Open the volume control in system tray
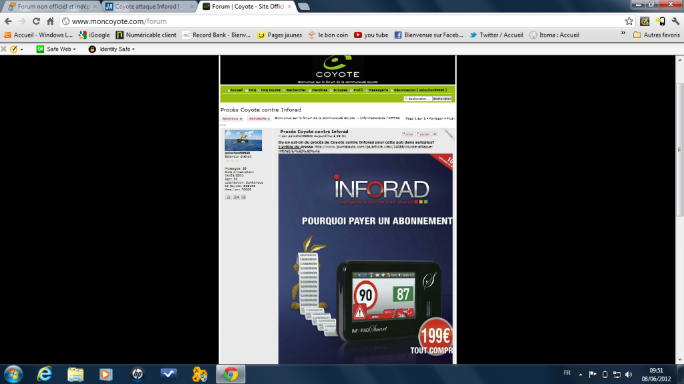Screen dimensions: 684x384 [629, 375]
